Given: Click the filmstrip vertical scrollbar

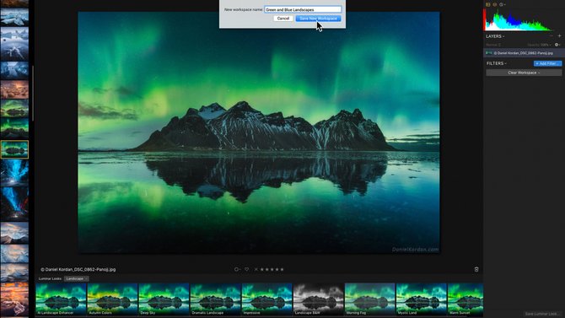Looking at the screenshot, I should (33, 94).
